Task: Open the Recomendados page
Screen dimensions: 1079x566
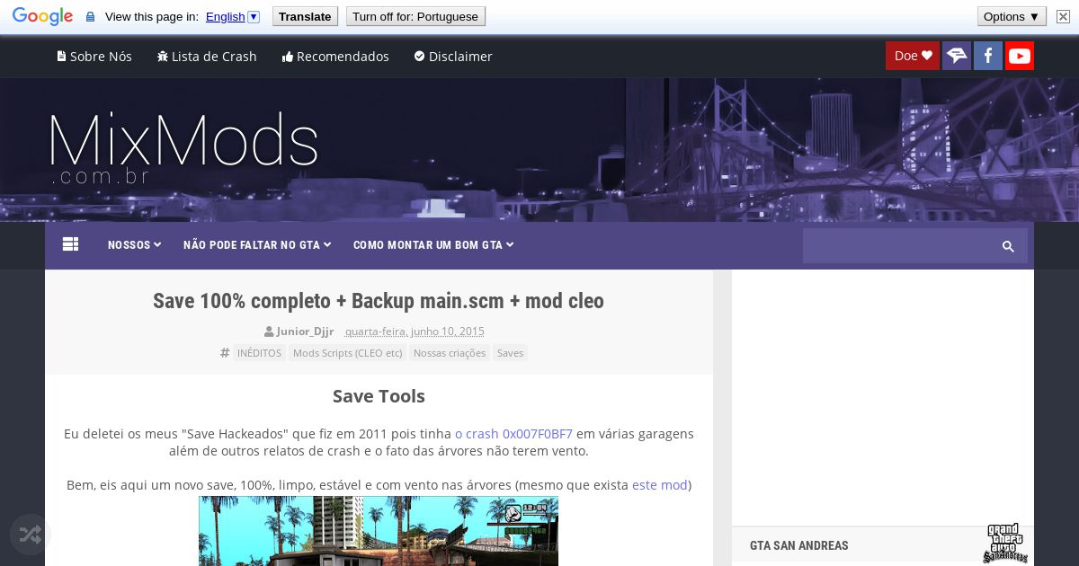Action: click(335, 56)
